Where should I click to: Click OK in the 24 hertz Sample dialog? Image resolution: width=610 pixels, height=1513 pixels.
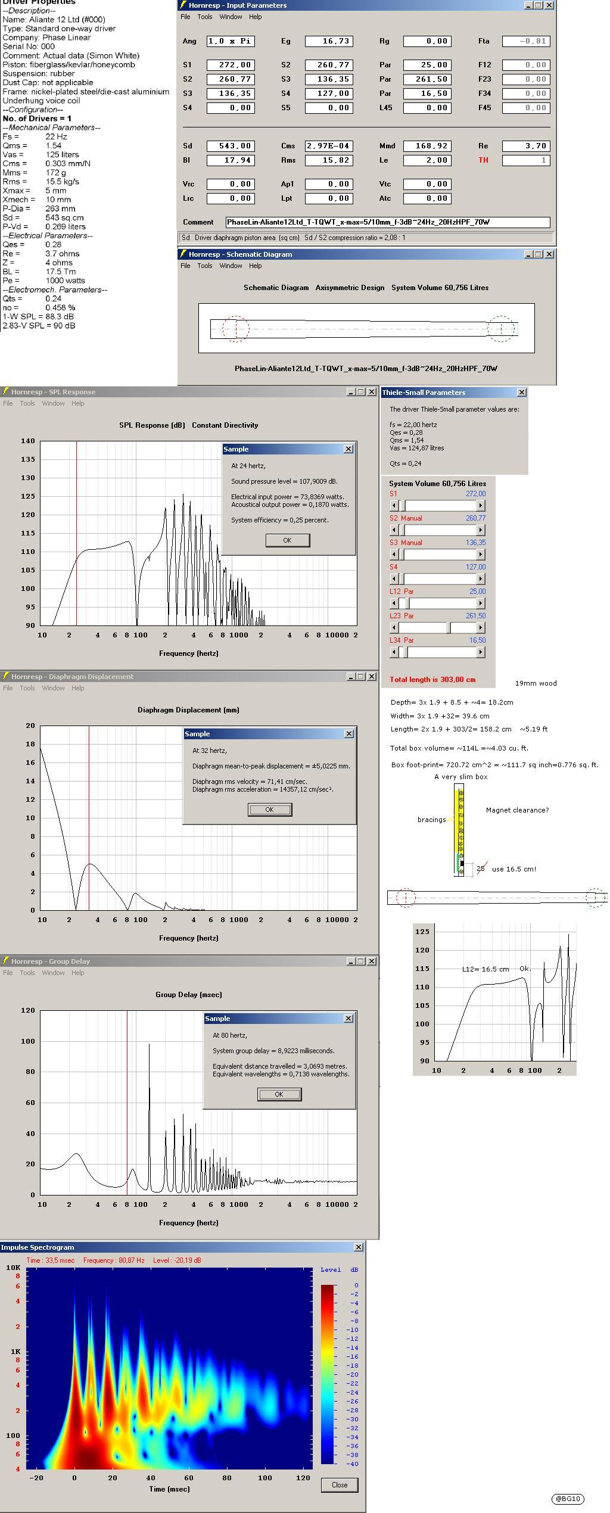click(x=288, y=540)
